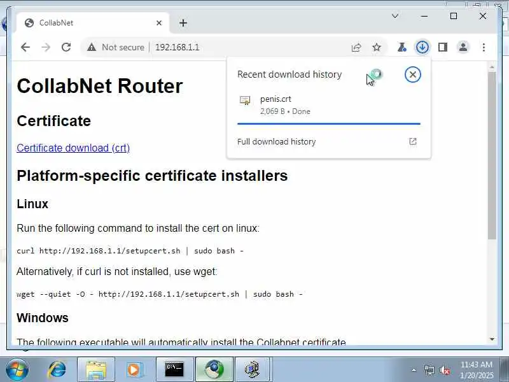Click the external link icon for download history

click(412, 141)
